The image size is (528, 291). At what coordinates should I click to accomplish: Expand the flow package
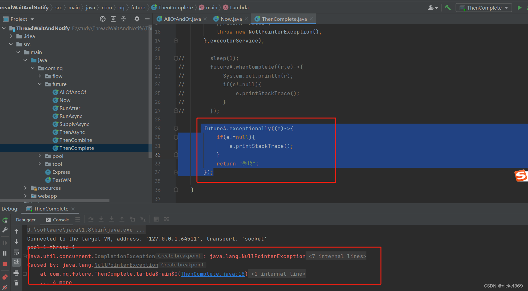coord(40,76)
